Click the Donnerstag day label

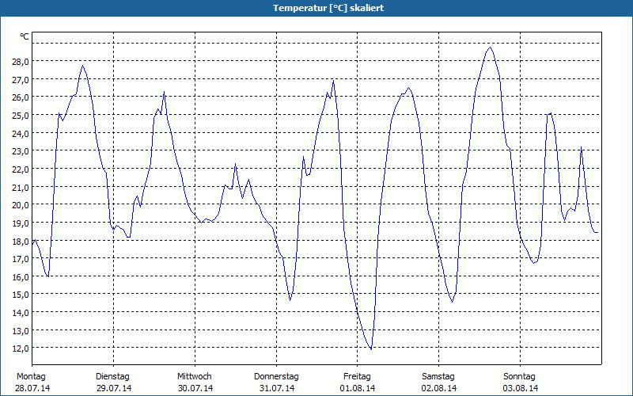pyautogui.click(x=276, y=377)
